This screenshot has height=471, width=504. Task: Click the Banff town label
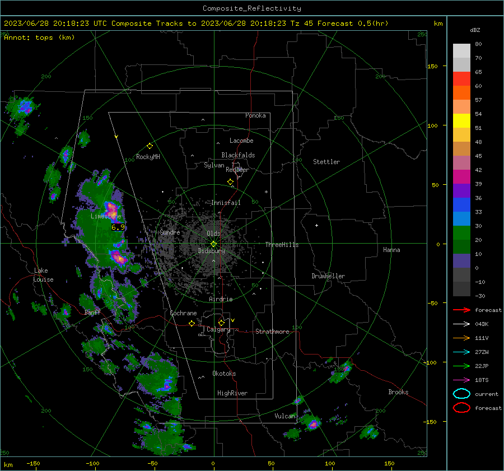click(92, 312)
